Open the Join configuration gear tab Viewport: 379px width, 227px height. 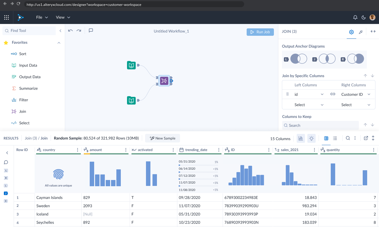351,32
